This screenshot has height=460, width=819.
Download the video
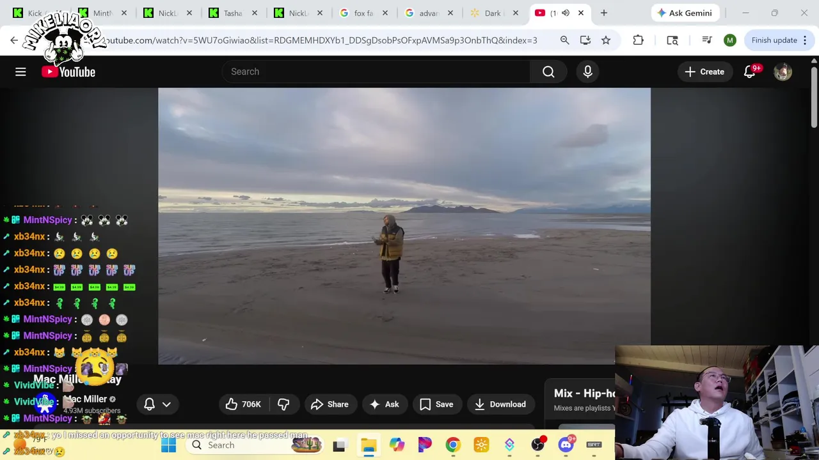click(x=500, y=404)
